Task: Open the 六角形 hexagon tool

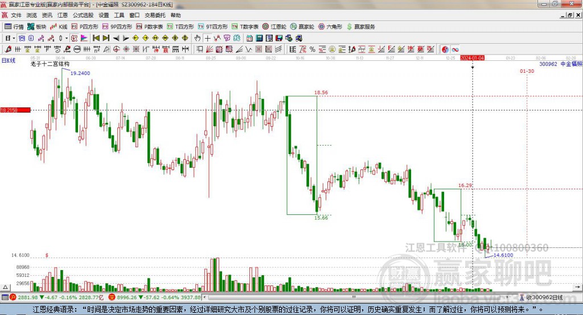Action: point(330,27)
